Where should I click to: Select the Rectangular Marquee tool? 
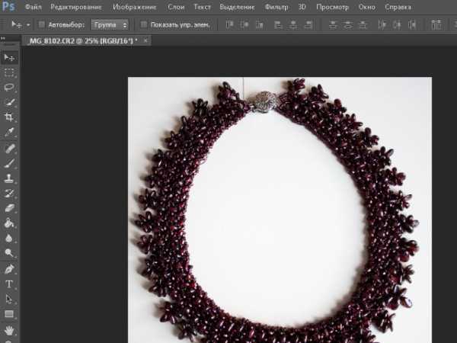[9, 72]
